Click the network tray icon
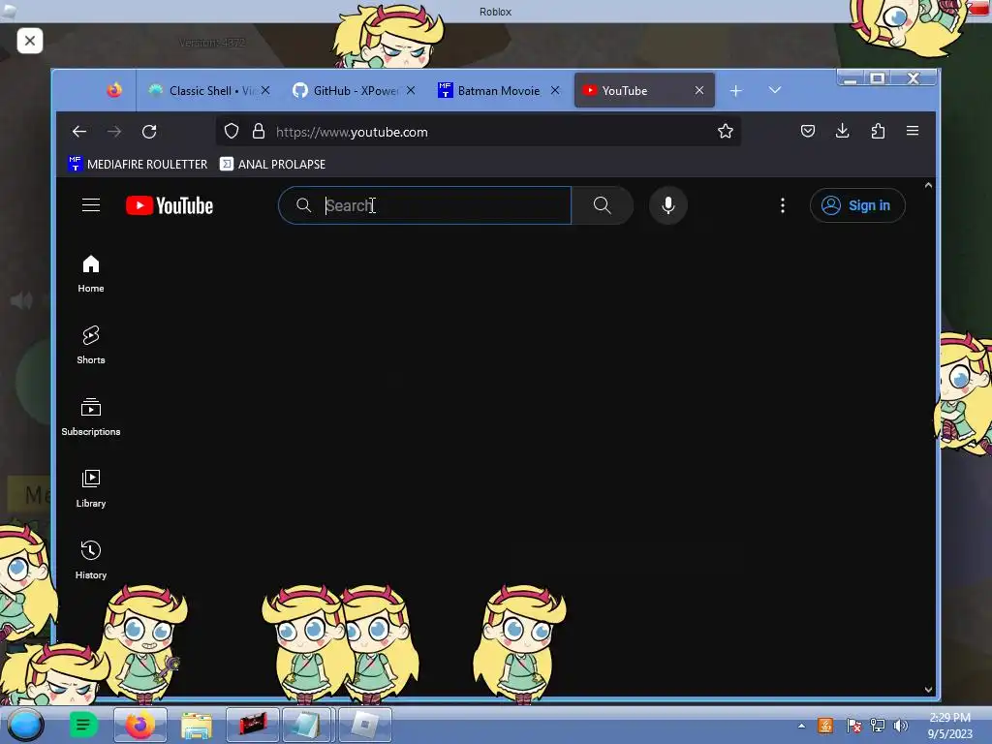This screenshot has width=992, height=744. coord(878,726)
